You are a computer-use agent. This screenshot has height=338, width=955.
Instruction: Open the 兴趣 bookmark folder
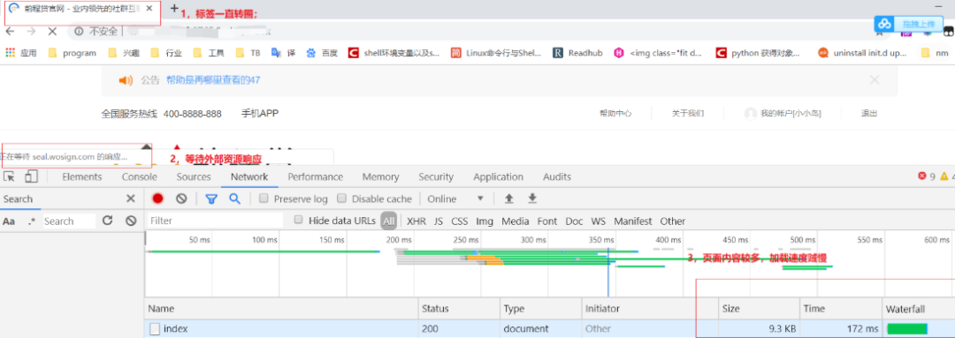tap(124, 53)
